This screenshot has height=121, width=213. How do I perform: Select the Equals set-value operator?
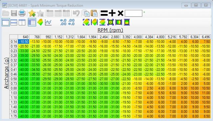click(x=104, y=13)
